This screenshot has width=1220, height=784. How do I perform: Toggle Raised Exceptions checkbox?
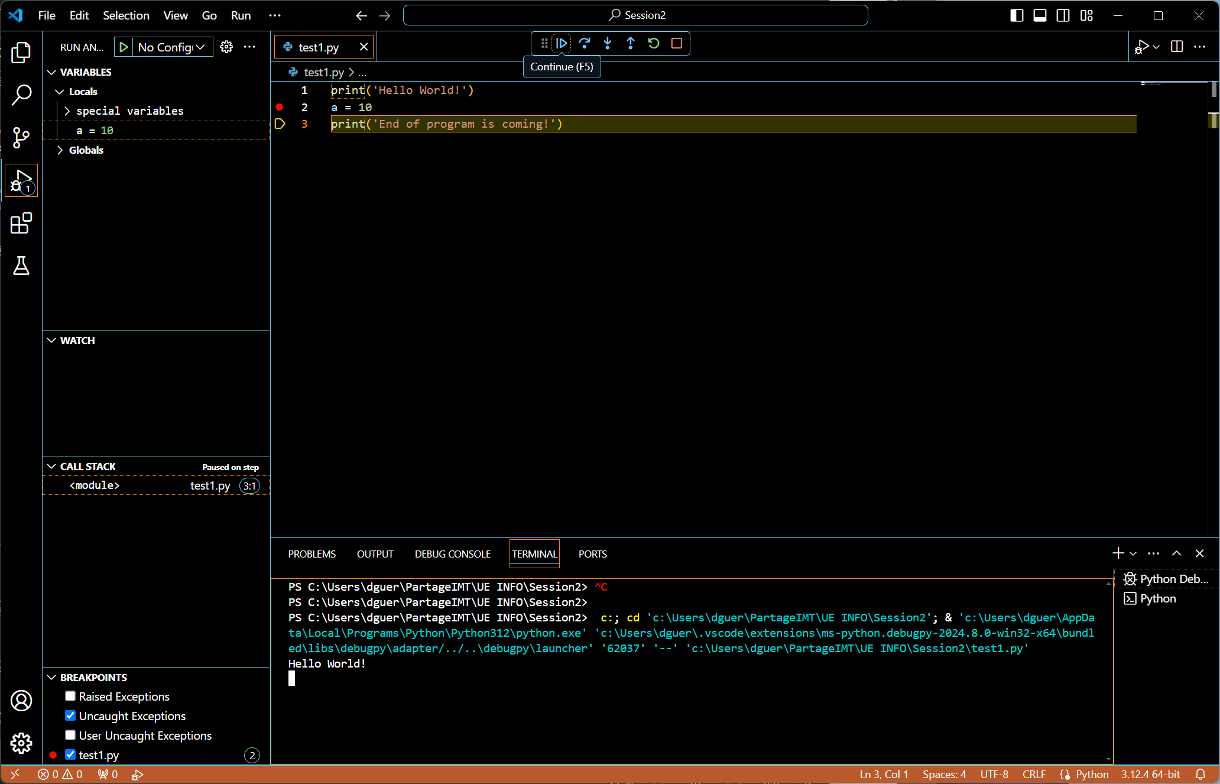click(x=70, y=696)
